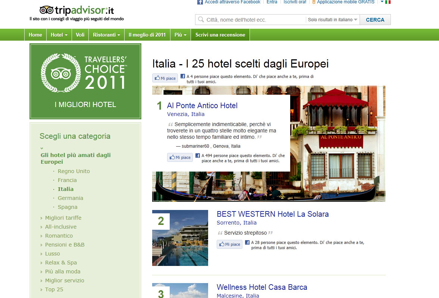Click the search magnifier icon
439x298 pixels.
(x=201, y=20)
